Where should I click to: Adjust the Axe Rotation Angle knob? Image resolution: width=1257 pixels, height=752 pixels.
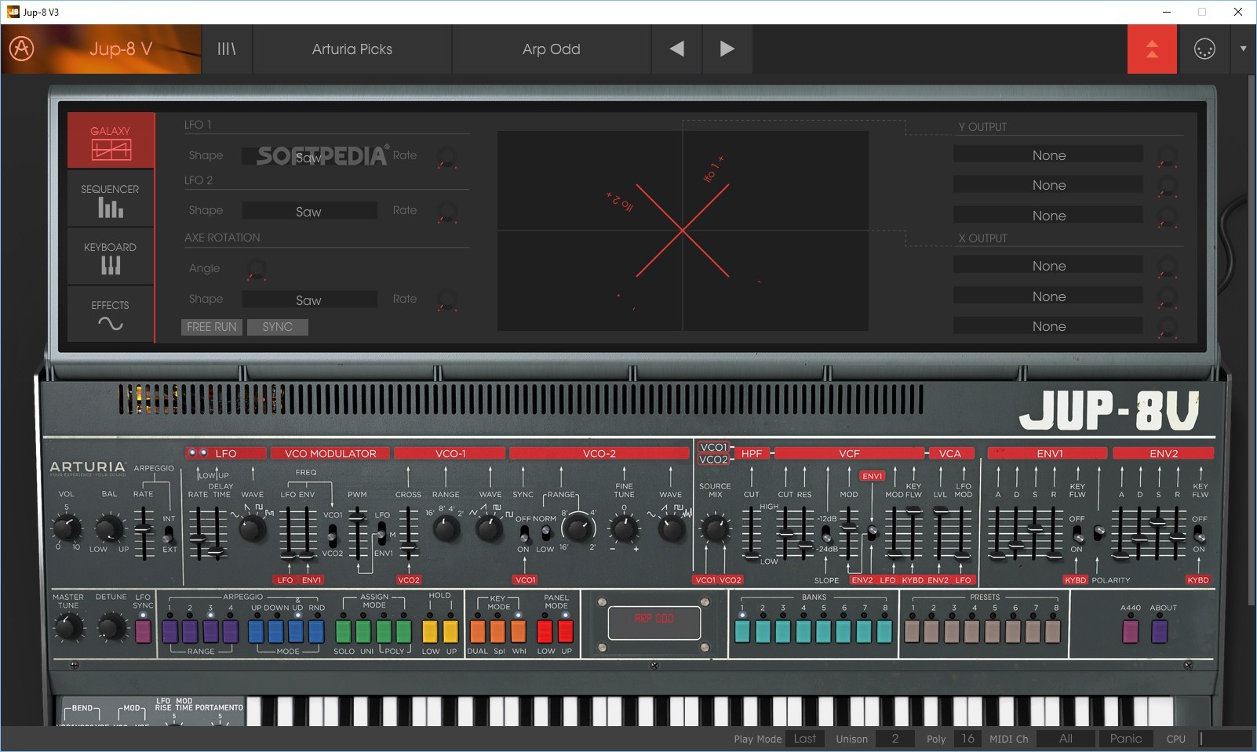[257, 269]
